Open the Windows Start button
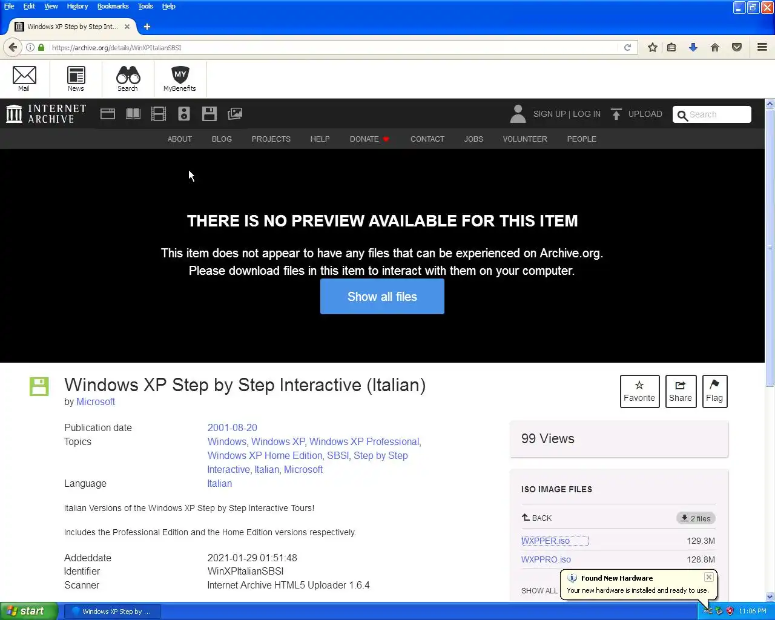 pos(29,611)
